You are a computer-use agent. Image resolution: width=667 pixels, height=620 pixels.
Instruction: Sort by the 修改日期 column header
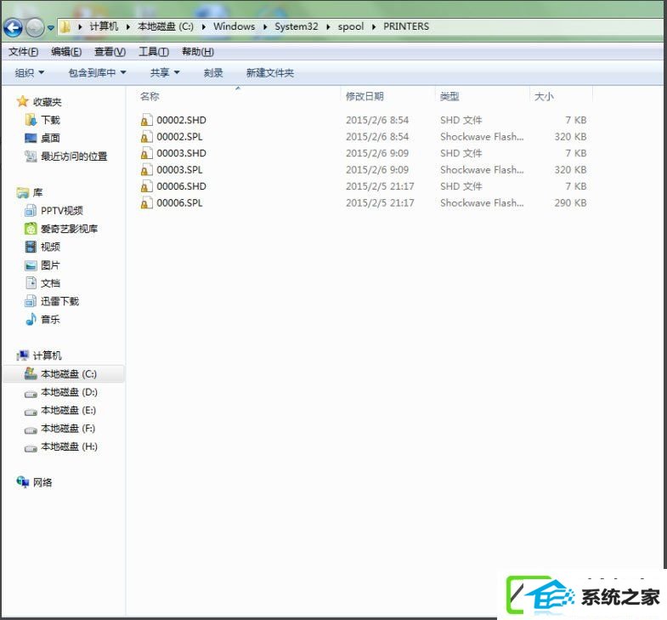[x=365, y=97]
